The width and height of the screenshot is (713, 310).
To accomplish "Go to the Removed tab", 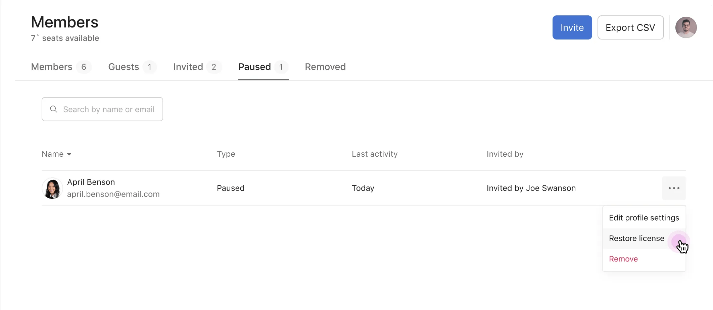I will click(x=325, y=67).
